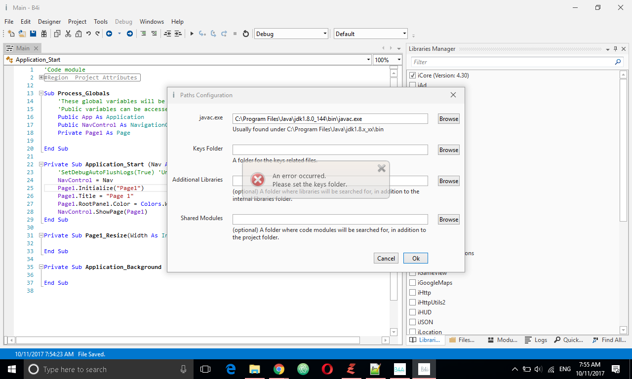Click the Save icon in toolbar
Viewport: 632px width, 379px height.
(x=33, y=34)
